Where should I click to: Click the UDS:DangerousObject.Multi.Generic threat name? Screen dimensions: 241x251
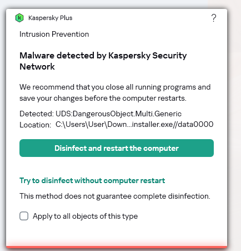click(118, 114)
